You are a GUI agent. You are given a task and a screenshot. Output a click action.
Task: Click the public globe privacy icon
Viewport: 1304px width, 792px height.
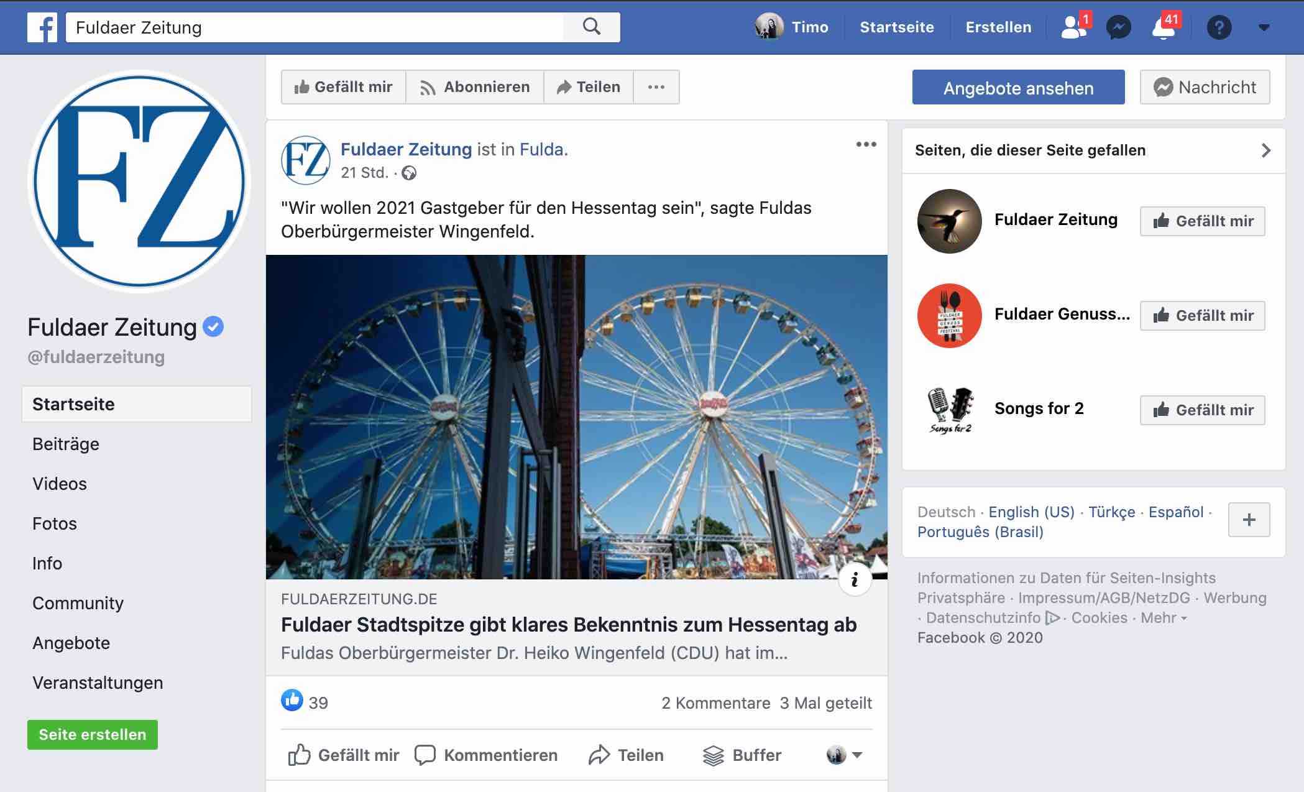click(409, 173)
